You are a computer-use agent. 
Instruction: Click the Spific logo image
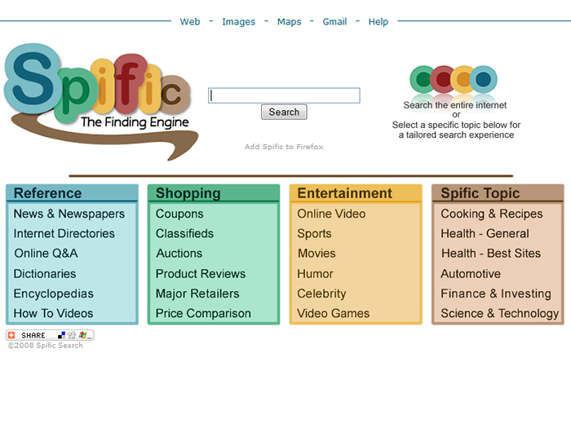[x=101, y=102]
